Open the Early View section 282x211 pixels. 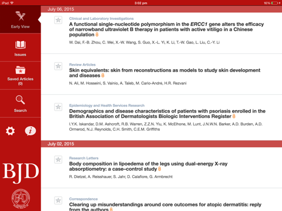pyautogui.click(x=21, y=19)
